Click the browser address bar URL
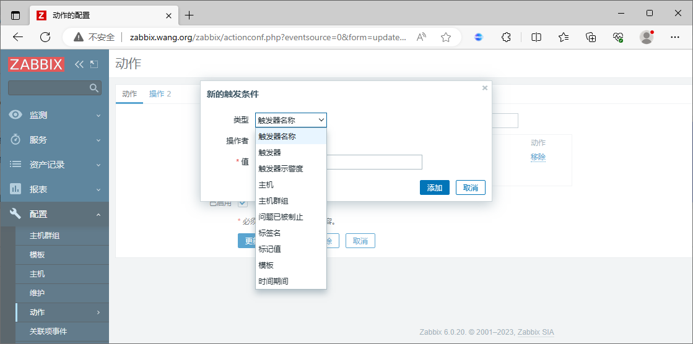 268,37
